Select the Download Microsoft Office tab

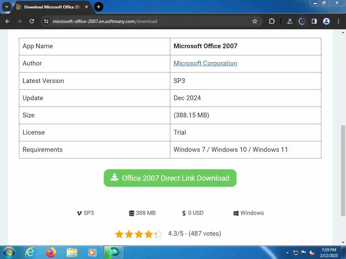52,7
